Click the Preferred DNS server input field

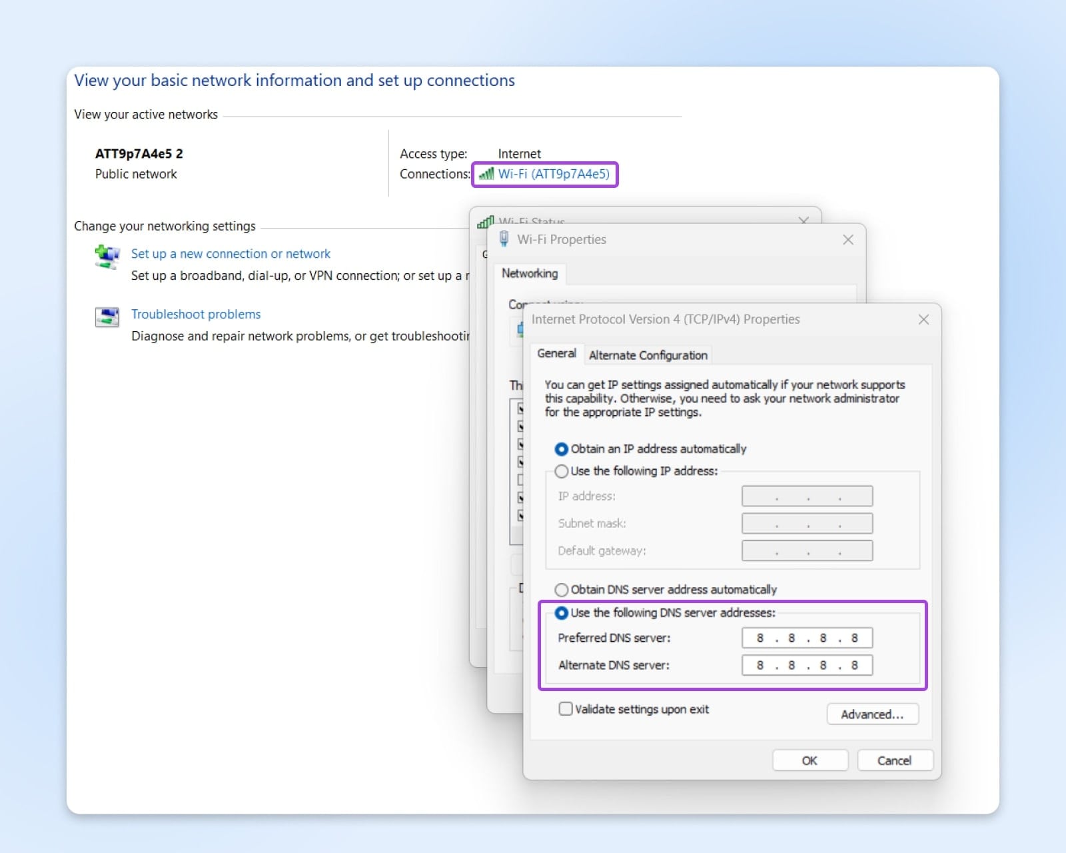point(806,637)
